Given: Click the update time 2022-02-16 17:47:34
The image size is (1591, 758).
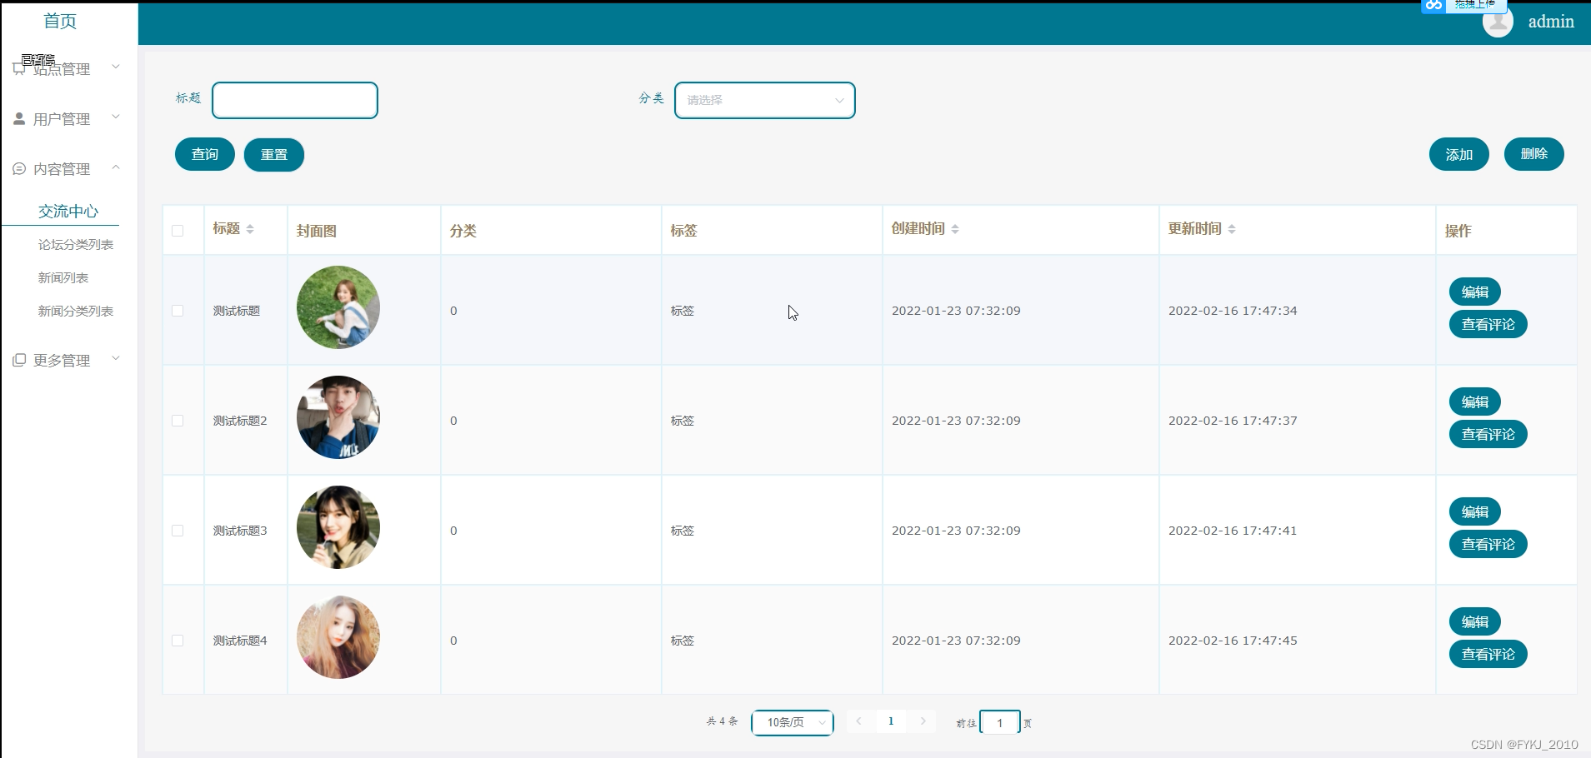Looking at the screenshot, I should (x=1233, y=311).
